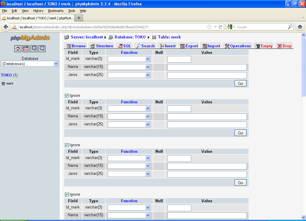Viewport: 306px width, 221px height.
Task: Open the Function dropdown for Id_merk
Action: coord(129,59)
